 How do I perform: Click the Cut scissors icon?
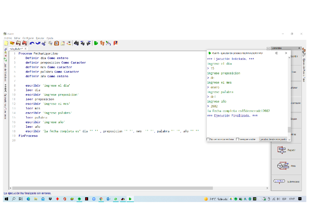[x=44, y=43]
